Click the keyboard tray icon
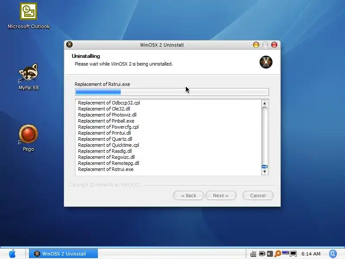 click(x=253, y=254)
